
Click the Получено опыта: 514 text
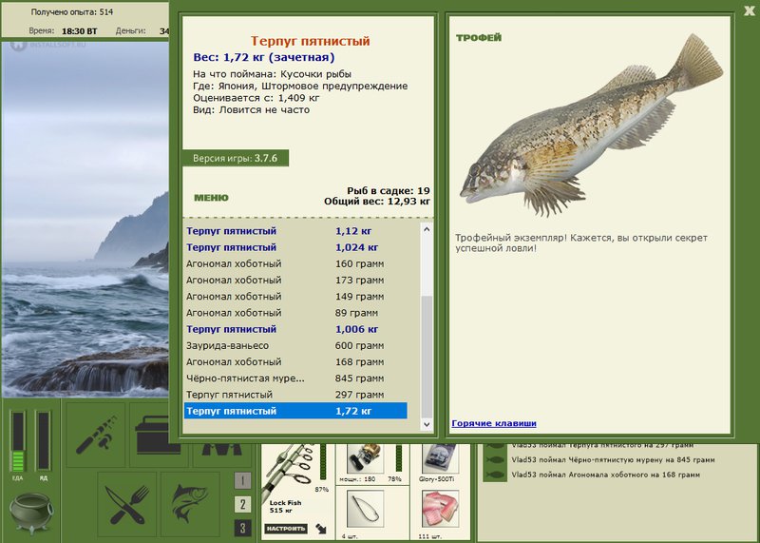coord(72,12)
